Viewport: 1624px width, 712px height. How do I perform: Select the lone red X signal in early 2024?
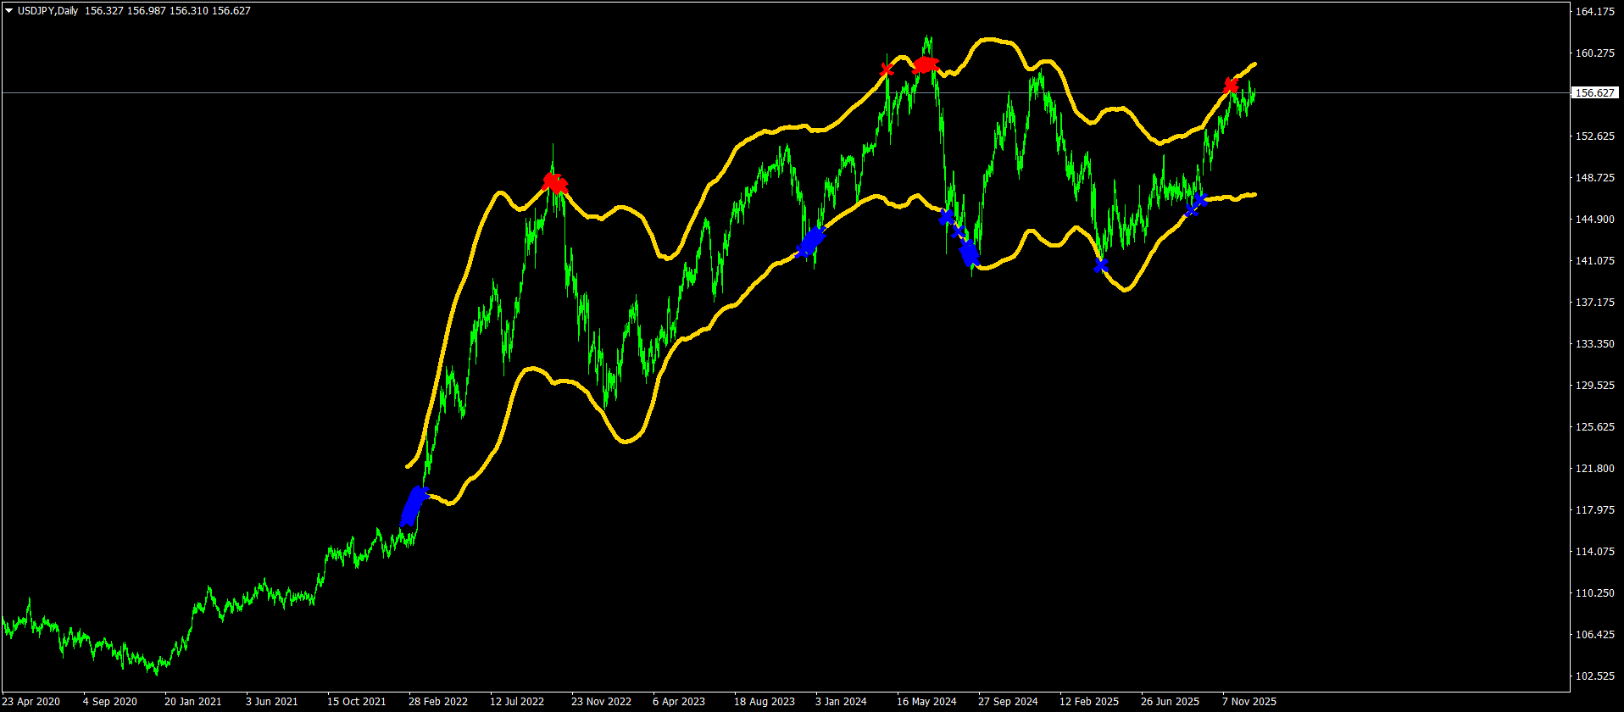pos(887,70)
